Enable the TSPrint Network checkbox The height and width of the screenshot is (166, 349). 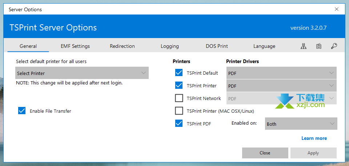tap(179, 98)
